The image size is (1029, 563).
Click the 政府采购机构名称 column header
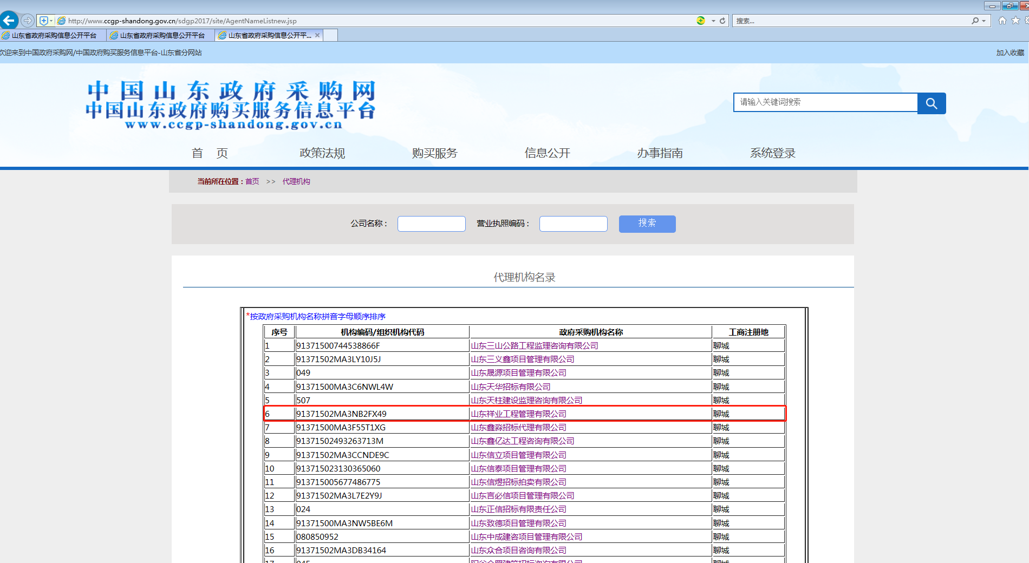(x=591, y=332)
